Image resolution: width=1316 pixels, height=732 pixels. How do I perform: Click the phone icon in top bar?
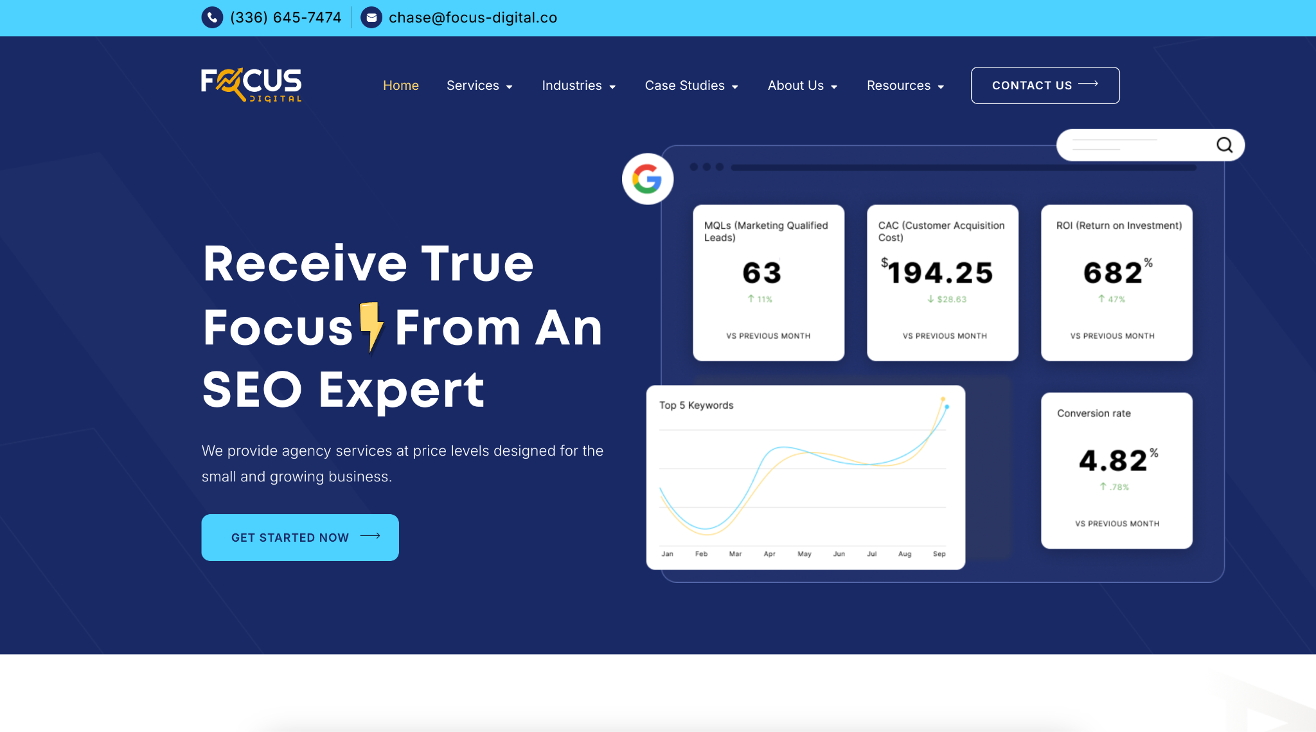coord(212,17)
